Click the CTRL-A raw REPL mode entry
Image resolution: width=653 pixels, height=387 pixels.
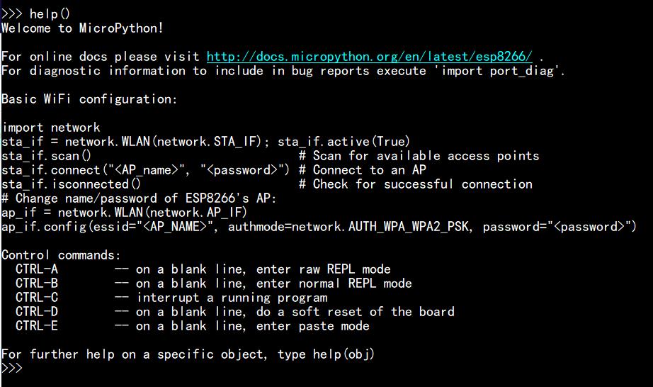coord(203,269)
